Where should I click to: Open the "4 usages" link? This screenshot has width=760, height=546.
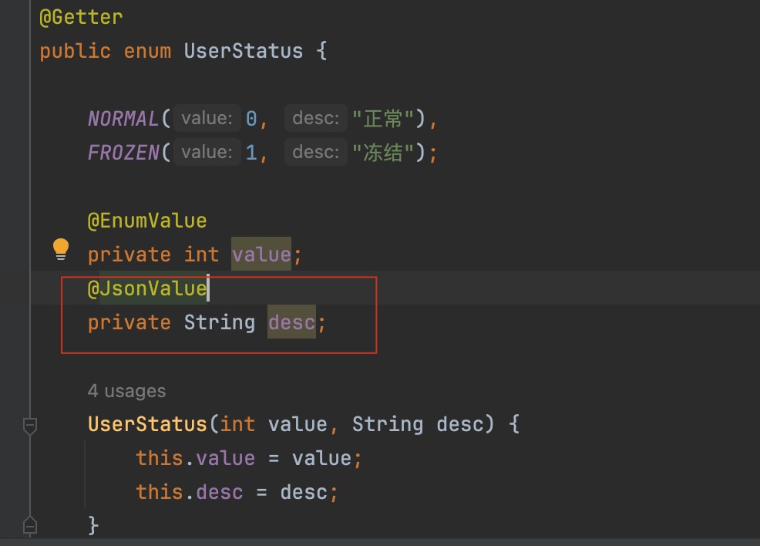[126, 391]
